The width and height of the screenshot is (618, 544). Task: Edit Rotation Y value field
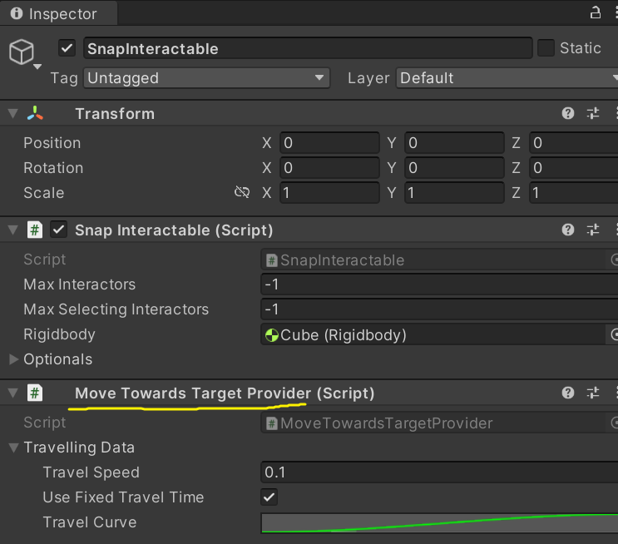click(x=454, y=168)
